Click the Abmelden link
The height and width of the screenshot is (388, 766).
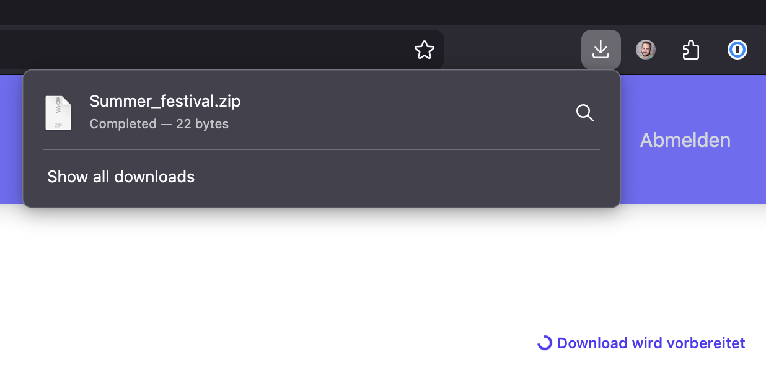tap(685, 140)
